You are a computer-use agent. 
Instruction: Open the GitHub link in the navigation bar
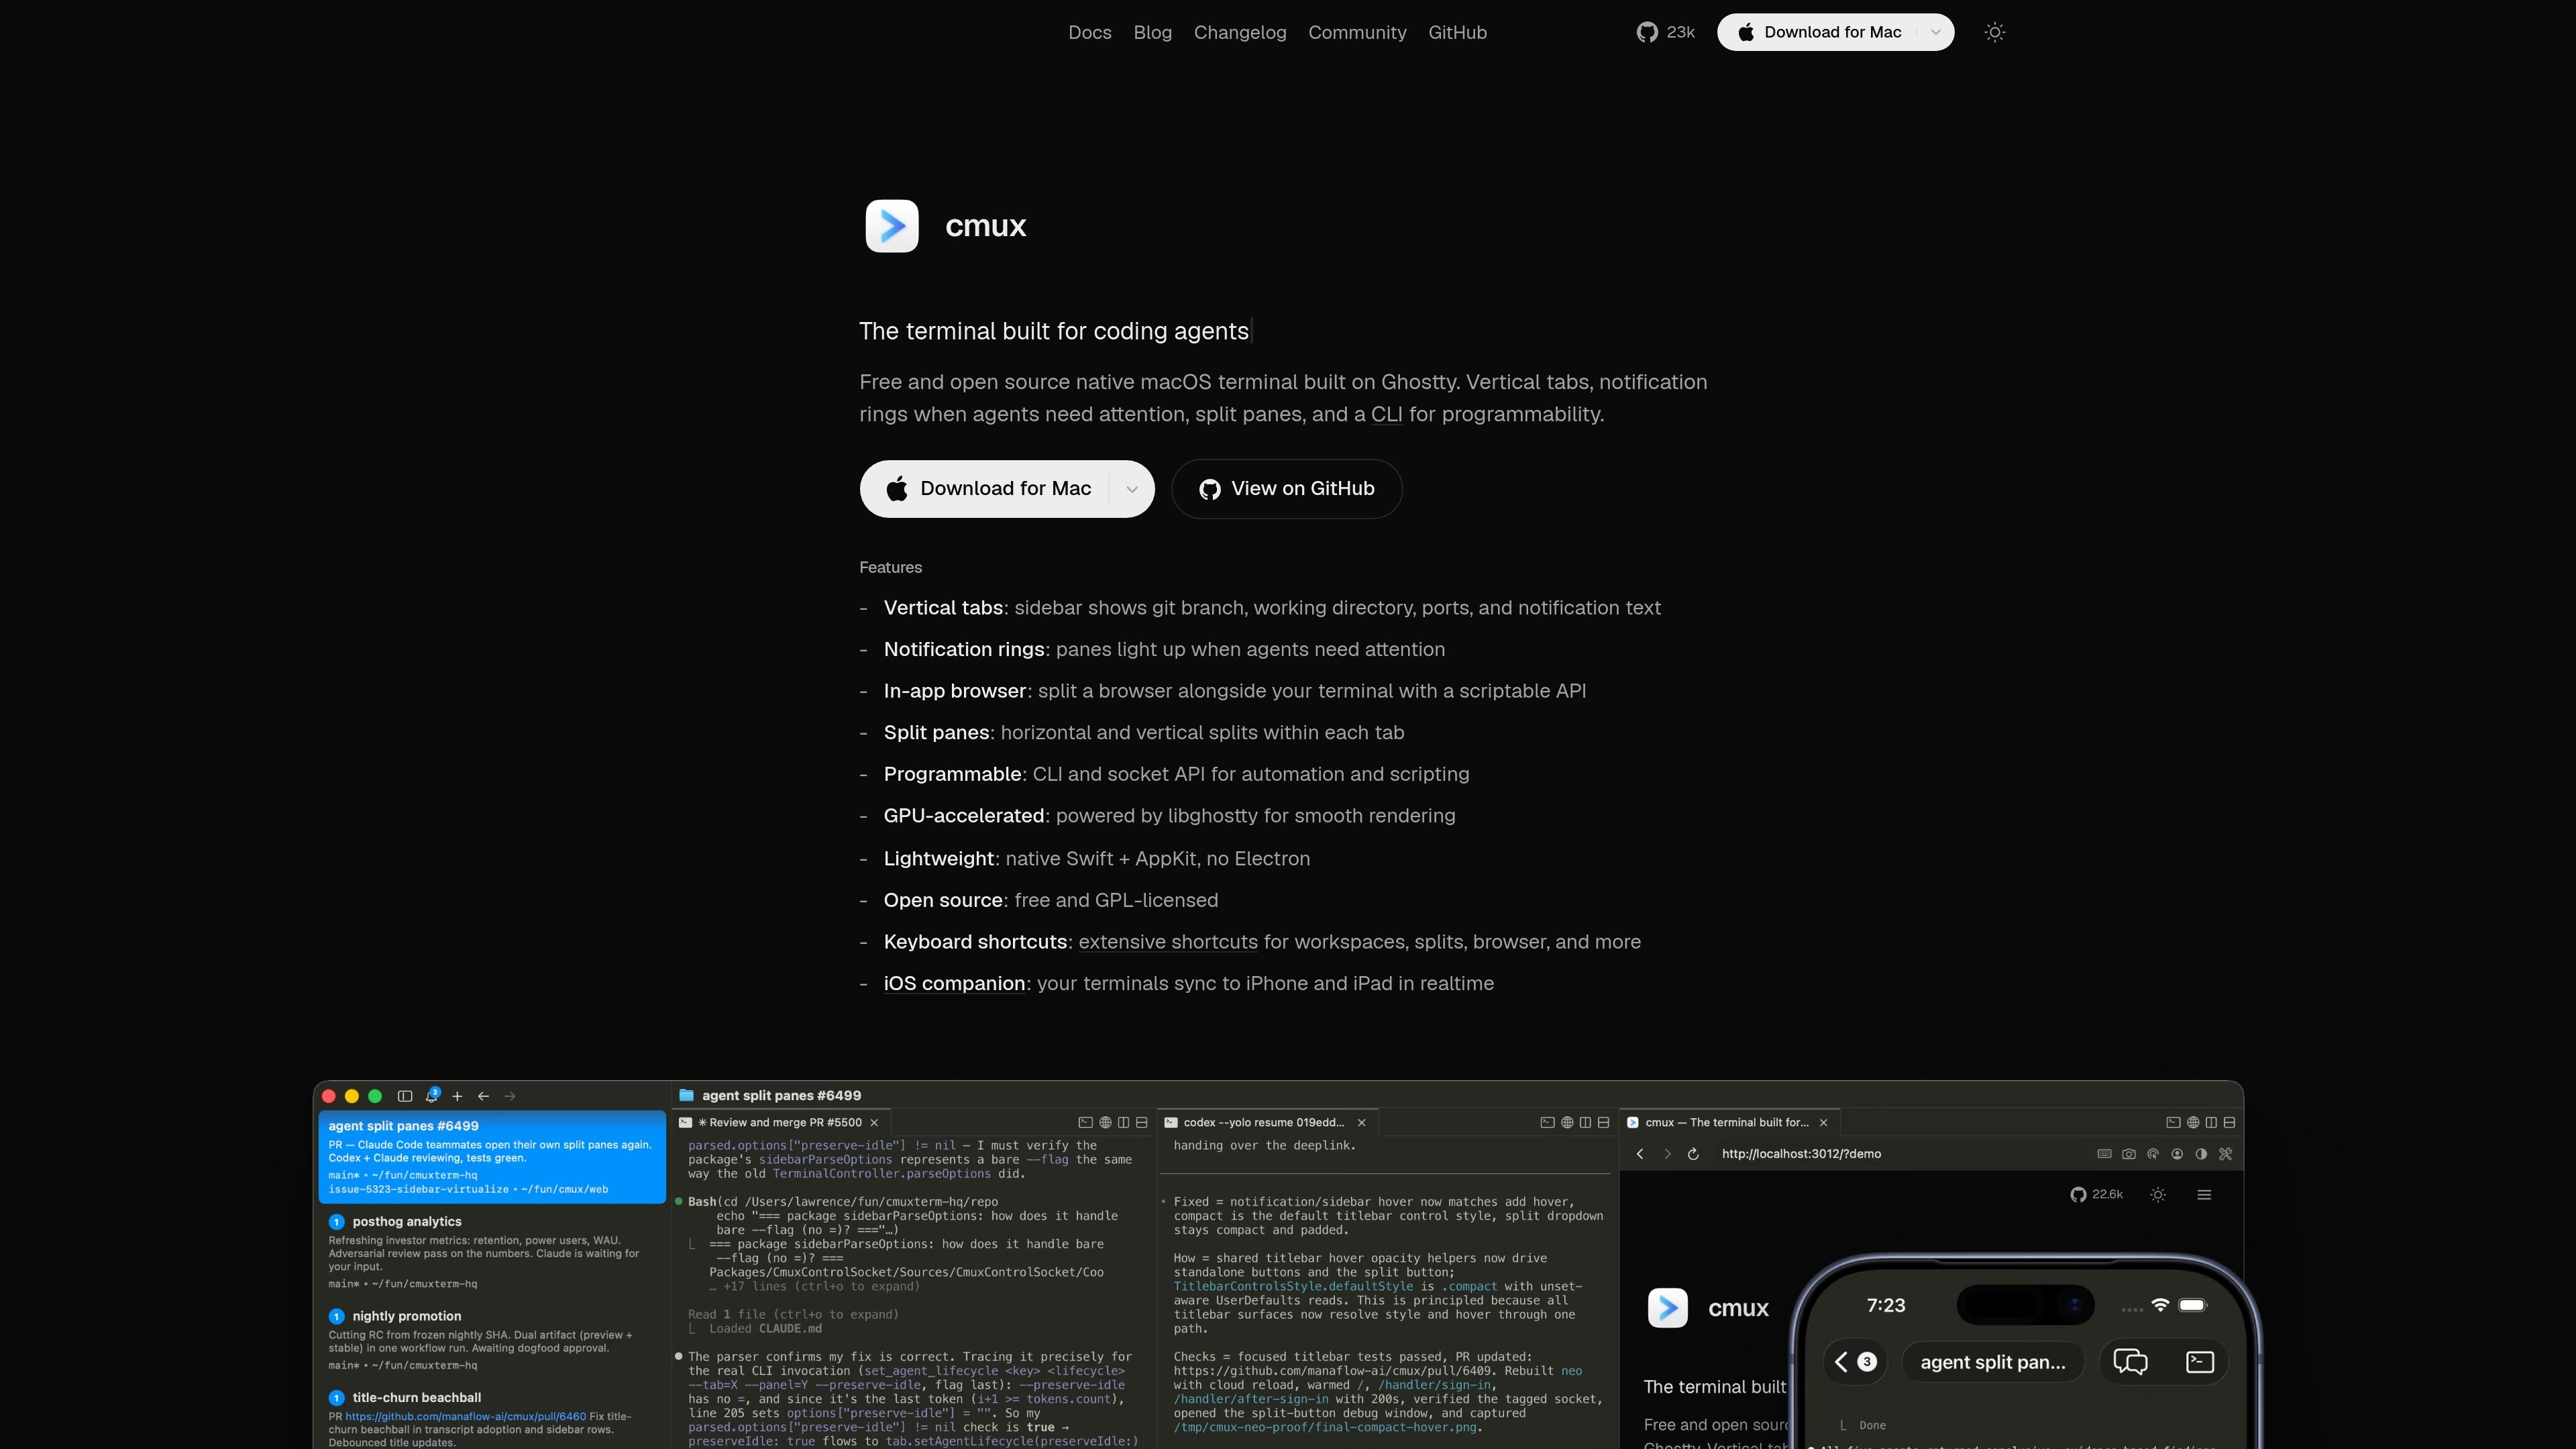(1457, 32)
